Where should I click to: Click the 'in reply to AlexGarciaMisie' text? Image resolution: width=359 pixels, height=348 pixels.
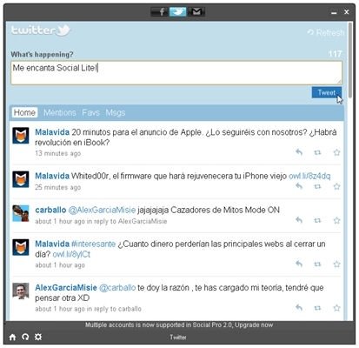click(127, 221)
